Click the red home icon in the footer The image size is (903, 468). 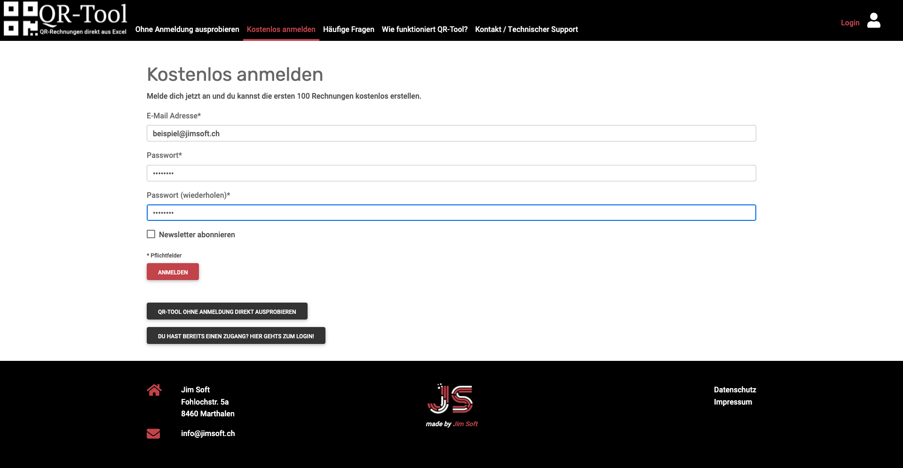[x=154, y=390]
